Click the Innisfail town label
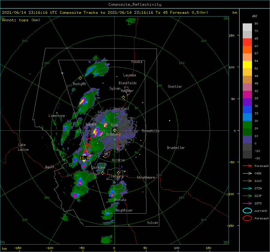 [x=121, y=108]
